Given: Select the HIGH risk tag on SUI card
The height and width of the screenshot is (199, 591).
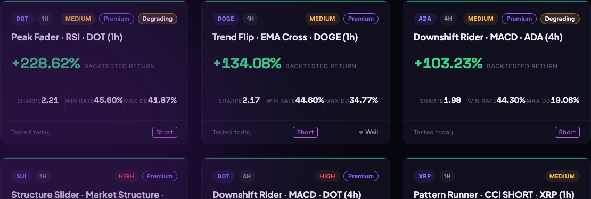Looking at the screenshot, I should tap(126, 176).
